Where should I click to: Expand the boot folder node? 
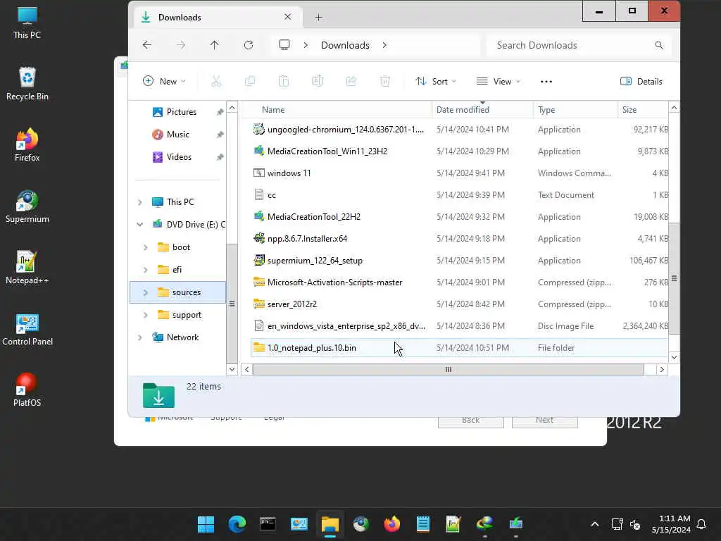[x=145, y=247]
